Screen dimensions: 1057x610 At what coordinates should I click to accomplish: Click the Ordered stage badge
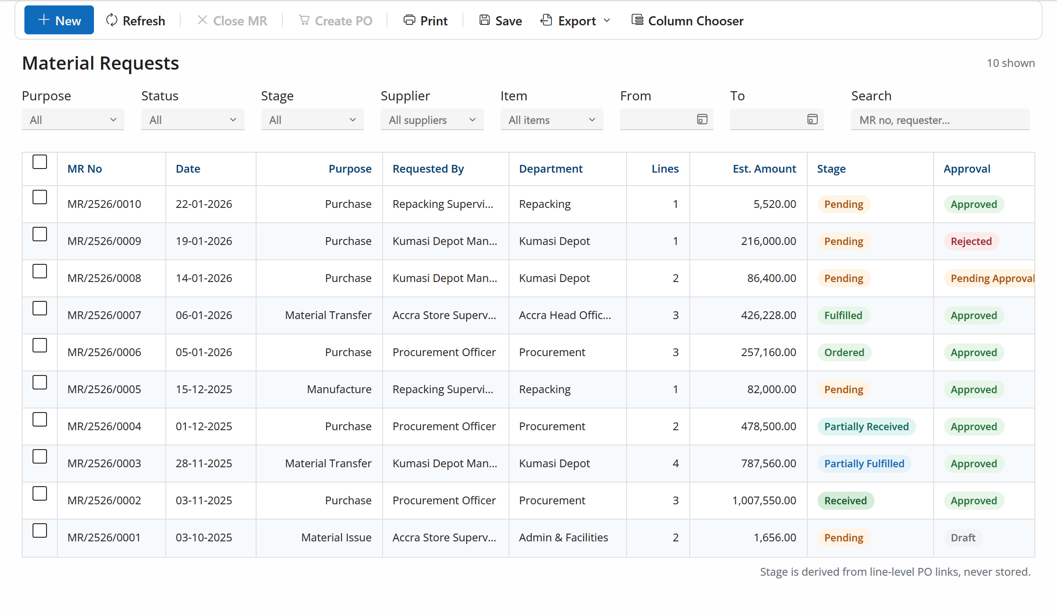(844, 352)
